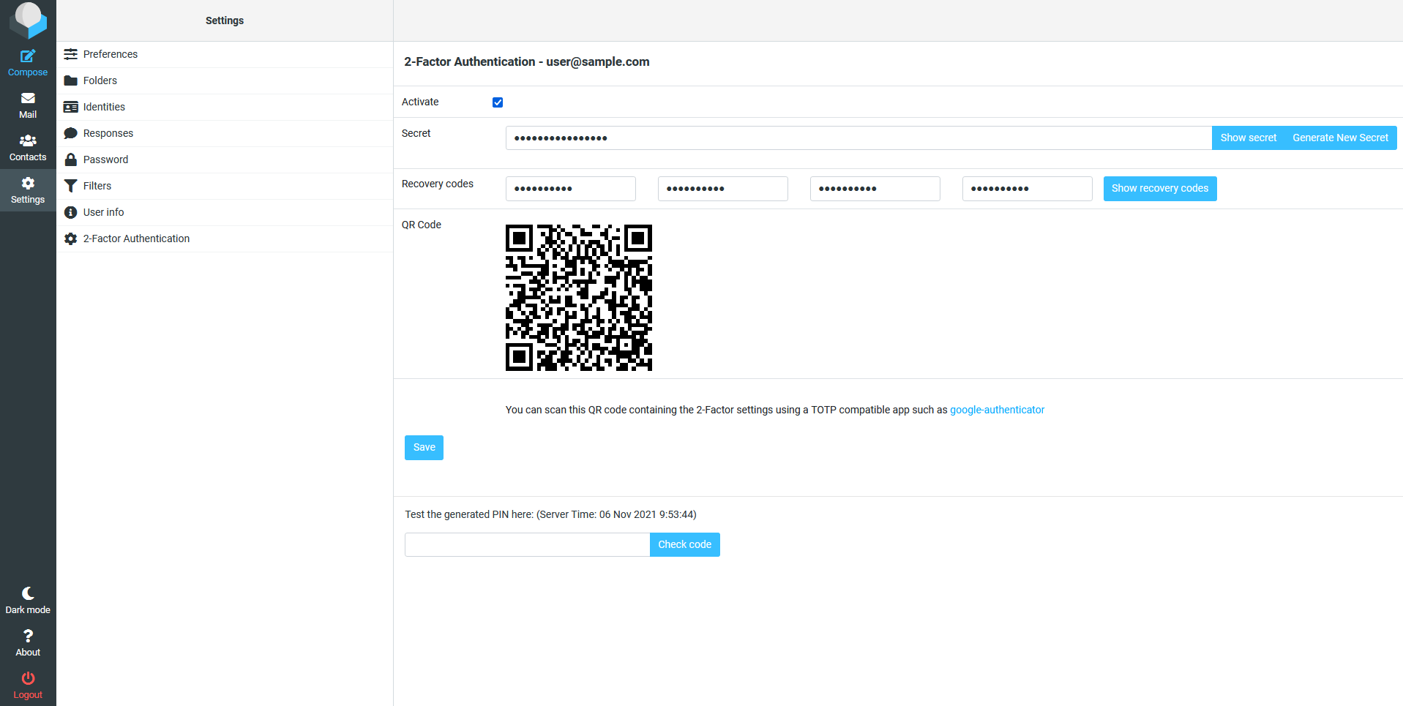Image resolution: width=1403 pixels, height=706 pixels.
Task: Click the Mail label in the sidebar
Action: [x=28, y=115]
